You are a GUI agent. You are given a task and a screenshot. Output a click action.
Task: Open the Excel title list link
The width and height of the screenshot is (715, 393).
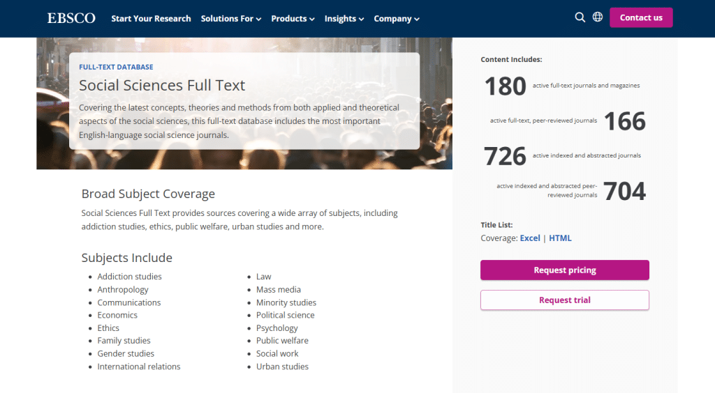click(530, 238)
